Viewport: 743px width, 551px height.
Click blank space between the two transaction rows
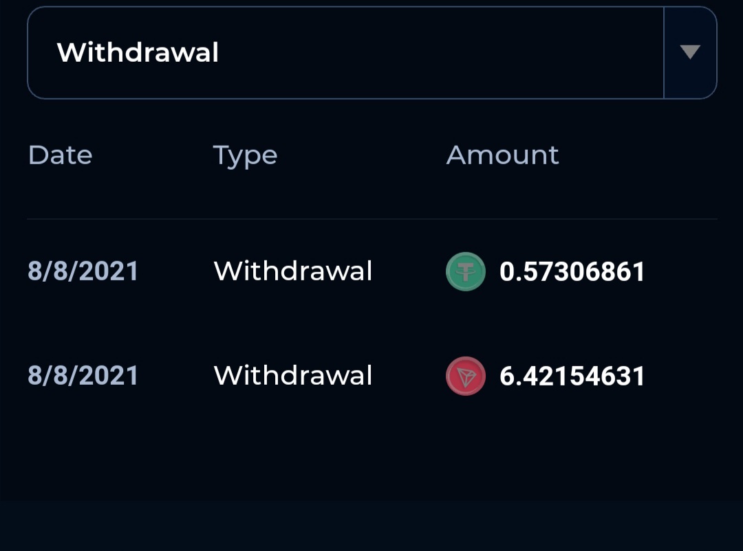click(371, 324)
